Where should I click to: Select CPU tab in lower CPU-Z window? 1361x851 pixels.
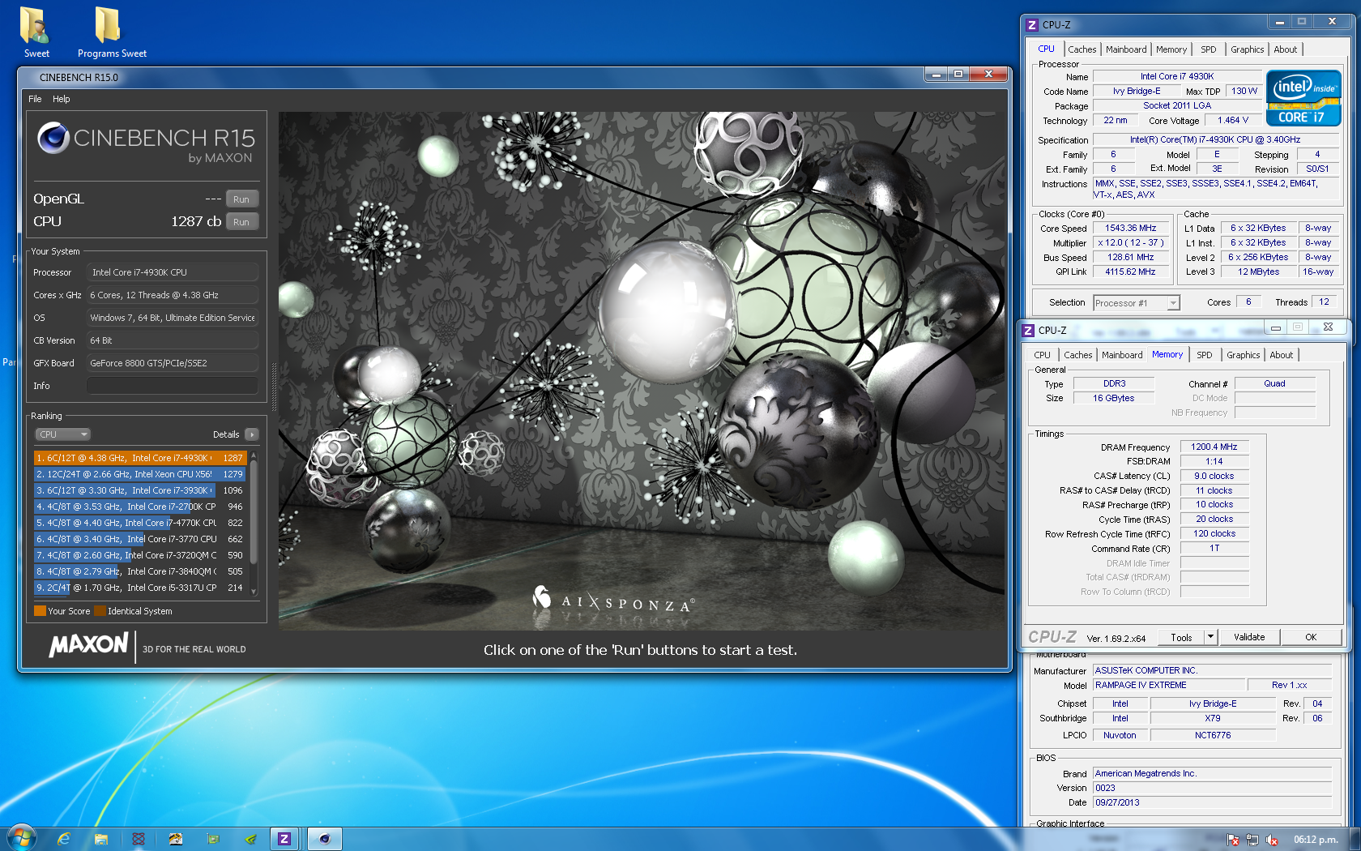1042,355
